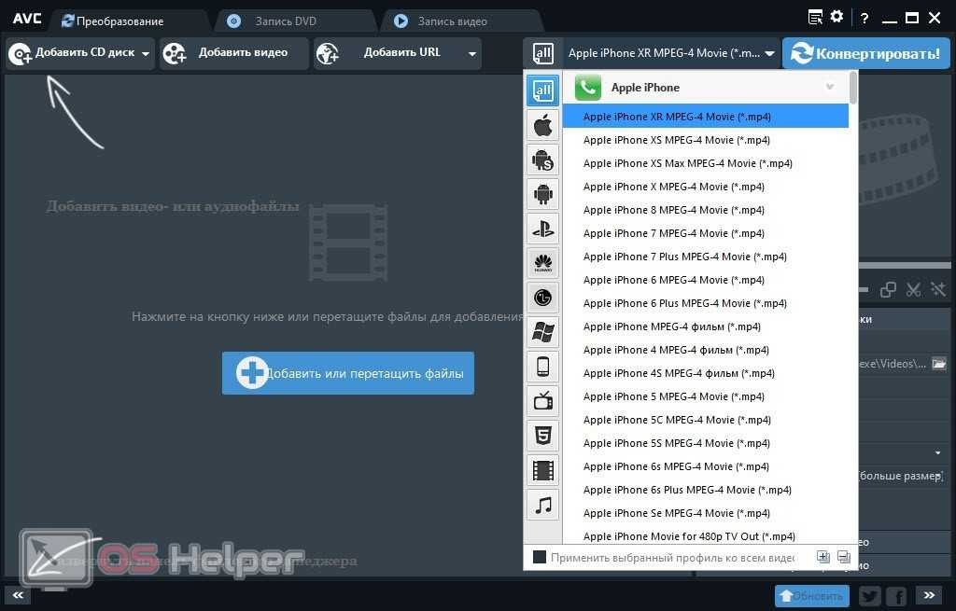
Task: Expand all profile groups with plus icon
Action: click(822, 558)
